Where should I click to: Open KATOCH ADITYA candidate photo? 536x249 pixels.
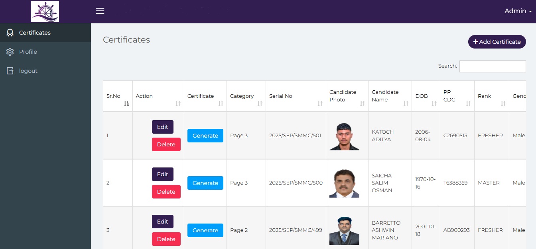click(x=344, y=136)
